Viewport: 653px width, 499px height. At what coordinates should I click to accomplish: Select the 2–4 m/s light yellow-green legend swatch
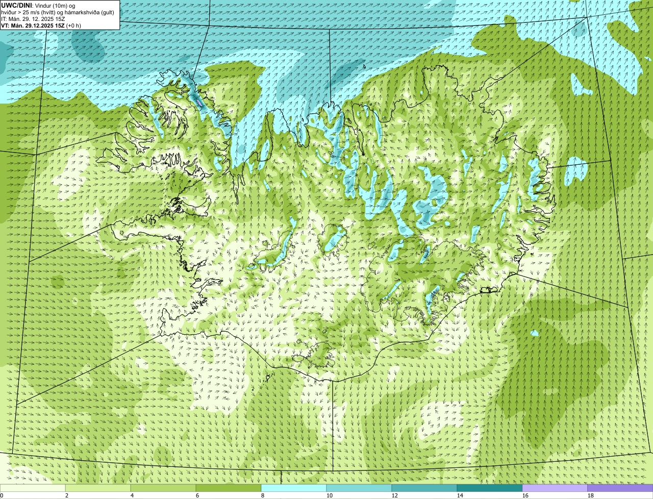(x=98, y=488)
